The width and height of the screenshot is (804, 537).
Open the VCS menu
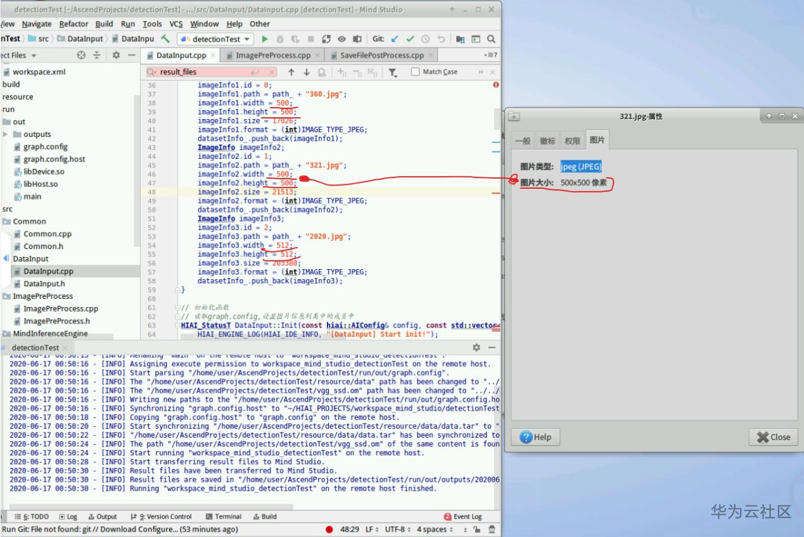[176, 24]
